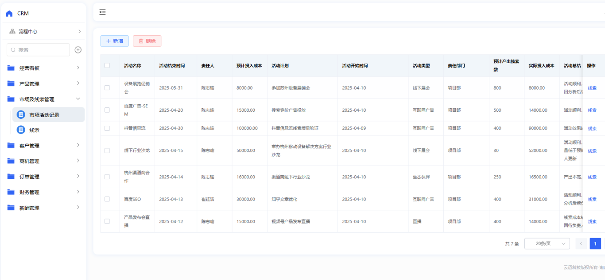The image size is (605, 280).
Task: Check the 抖音信息流 row checkbox
Action: click(107, 128)
